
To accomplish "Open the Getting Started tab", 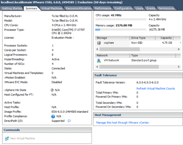I will click(x=12, y=8).
